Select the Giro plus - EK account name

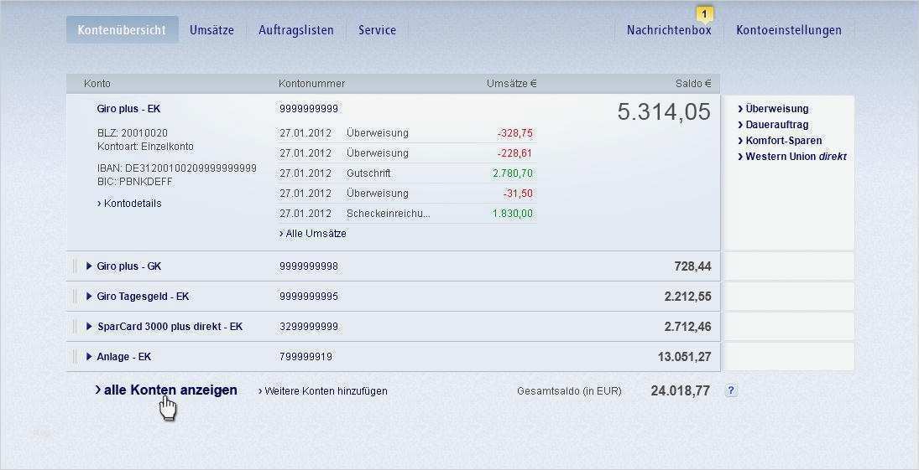click(128, 109)
